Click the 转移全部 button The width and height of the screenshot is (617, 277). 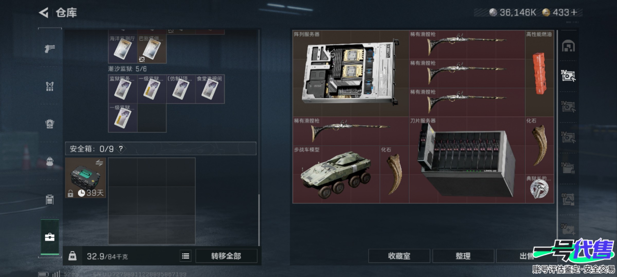[x=226, y=256]
